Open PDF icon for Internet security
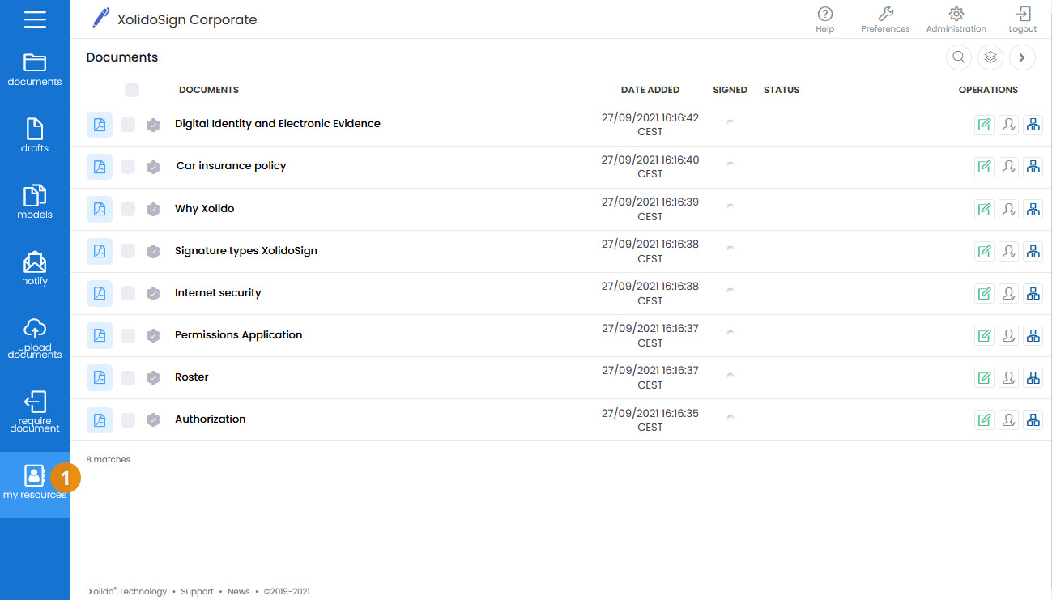 coord(100,293)
